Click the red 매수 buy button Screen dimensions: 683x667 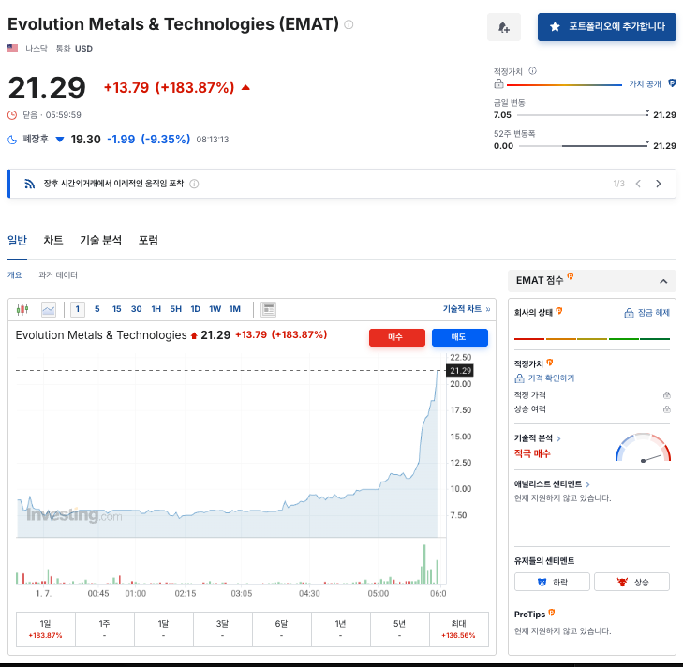[397, 337]
